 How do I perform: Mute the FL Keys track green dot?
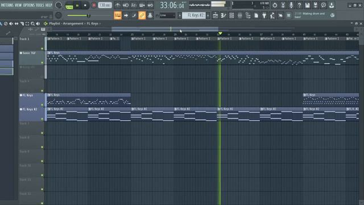tap(42, 105)
